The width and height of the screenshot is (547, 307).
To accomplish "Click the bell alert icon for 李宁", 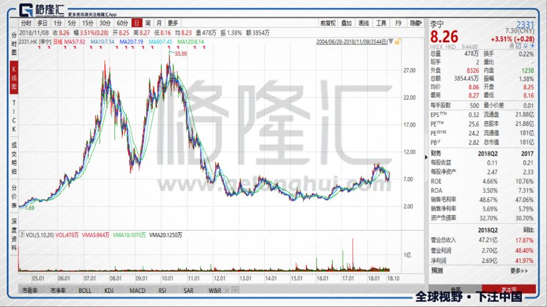I will click(525, 46).
